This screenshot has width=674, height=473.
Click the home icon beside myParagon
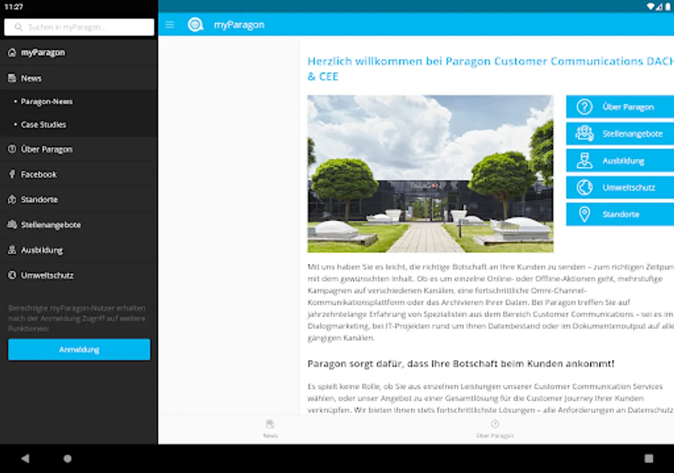(12, 53)
